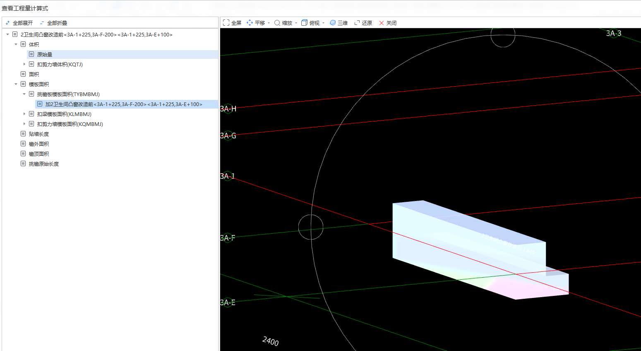This screenshot has width=641, height=351.
Task: Select the 原始量 tree item
Action: [x=45, y=54]
